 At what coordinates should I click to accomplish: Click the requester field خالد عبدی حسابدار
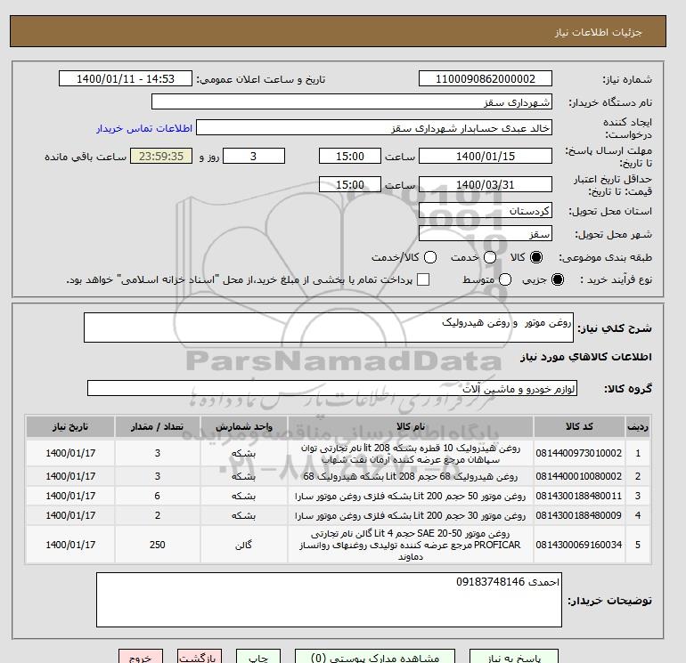tap(374, 128)
